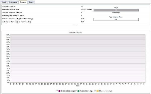The image size is (151, 94).
Task: Click the N/A actual execution rate value
Action: (x=83, y=22)
